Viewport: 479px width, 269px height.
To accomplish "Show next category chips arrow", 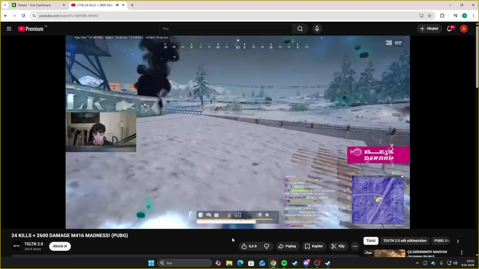I will pyautogui.click(x=458, y=241).
